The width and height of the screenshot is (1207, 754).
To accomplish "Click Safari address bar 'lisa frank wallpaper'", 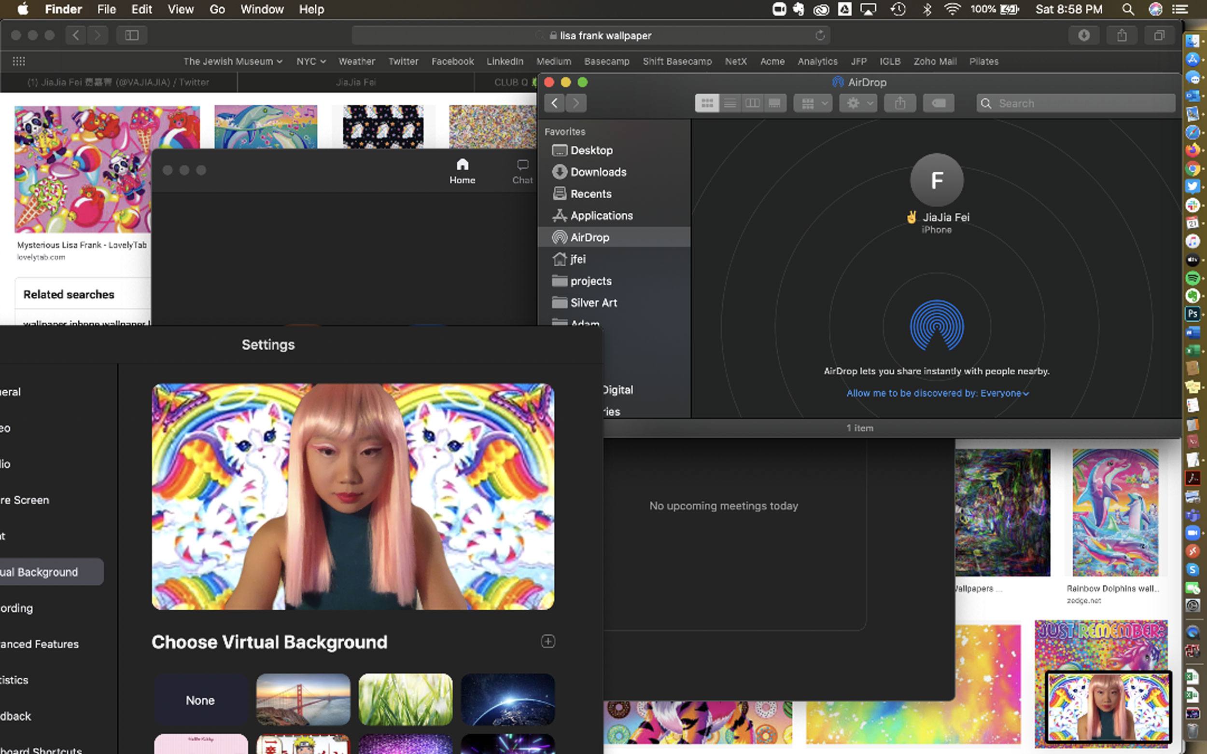I will coord(591,35).
